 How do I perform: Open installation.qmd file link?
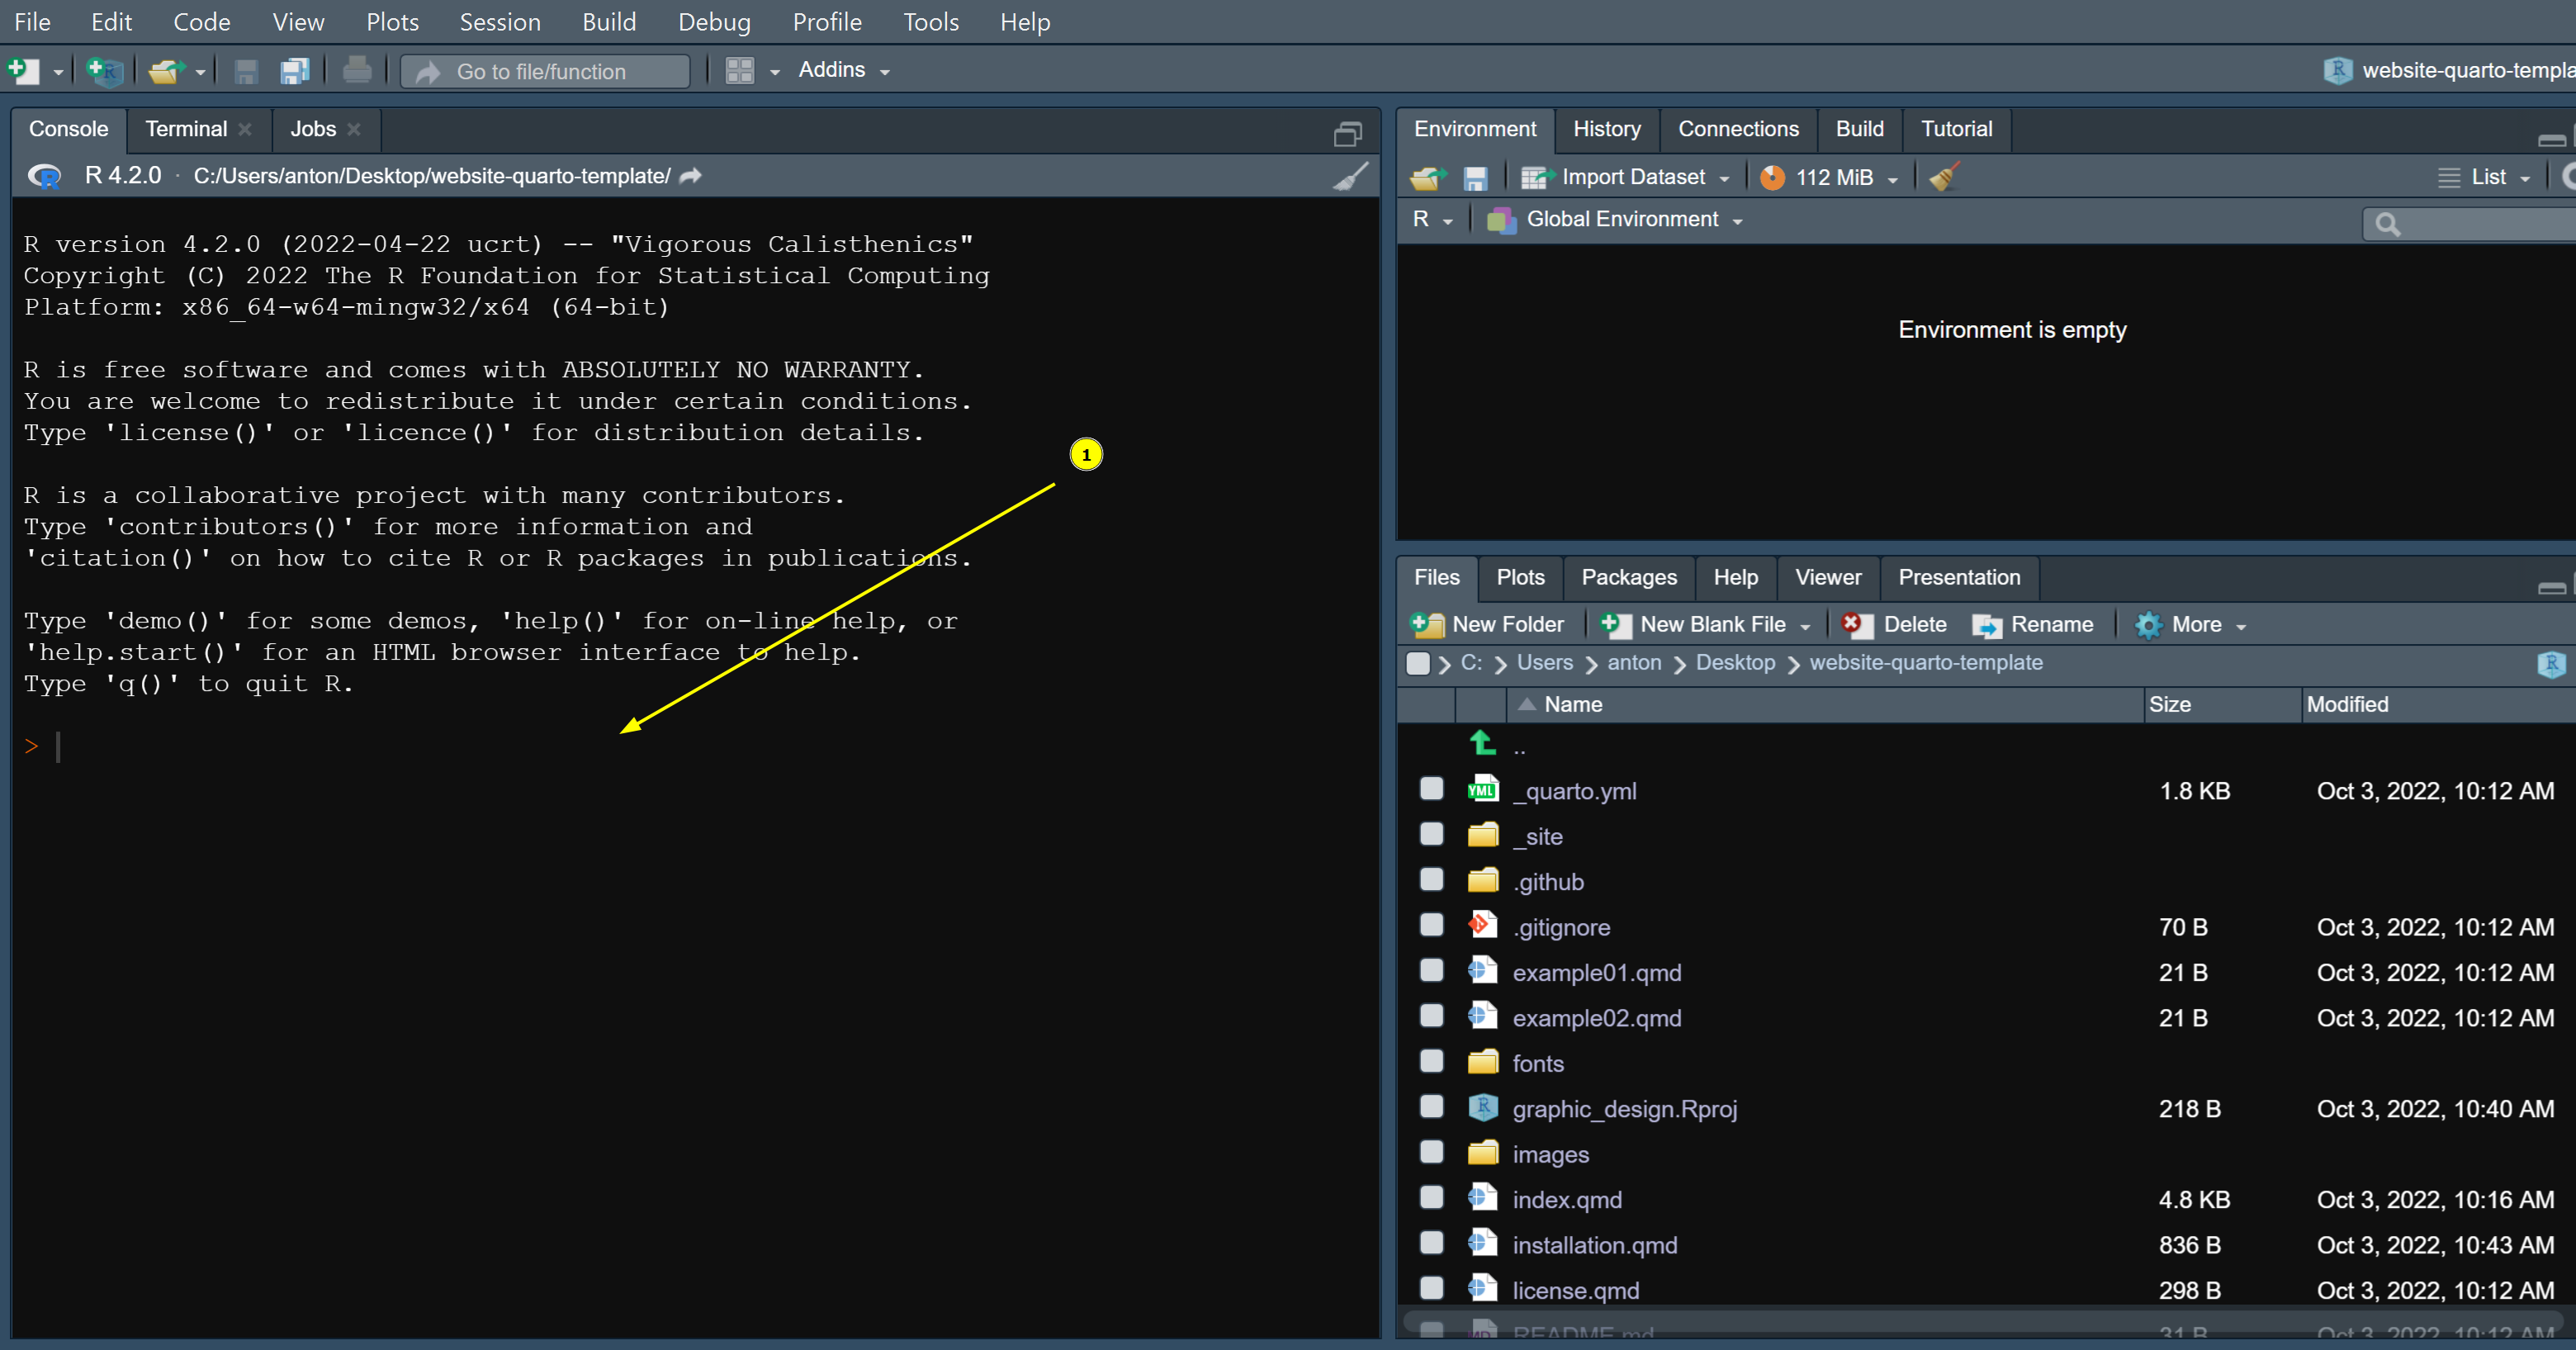point(1594,1245)
